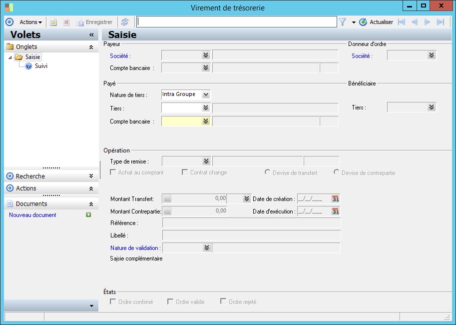The width and height of the screenshot is (456, 325).
Task: Go to the first record
Action: click(x=402, y=22)
